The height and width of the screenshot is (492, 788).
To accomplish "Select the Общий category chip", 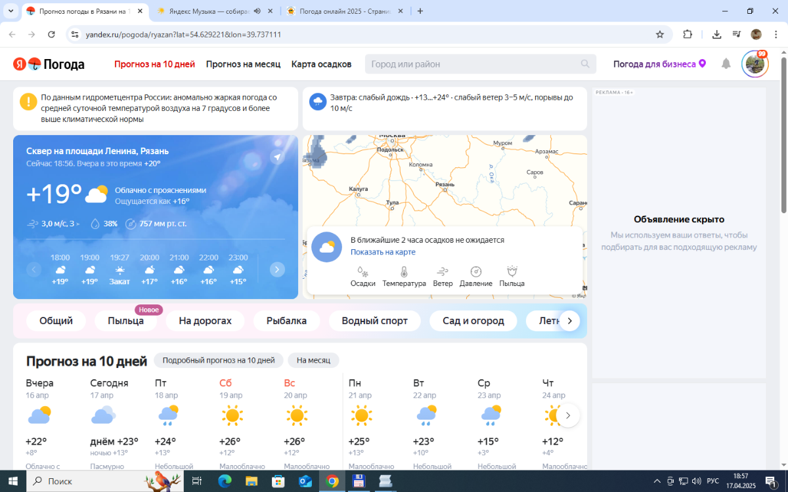I will point(56,321).
